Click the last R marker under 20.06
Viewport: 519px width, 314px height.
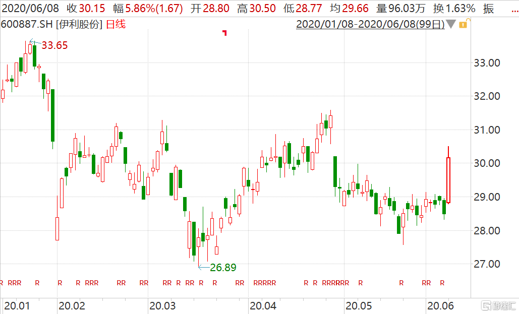(442, 283)
